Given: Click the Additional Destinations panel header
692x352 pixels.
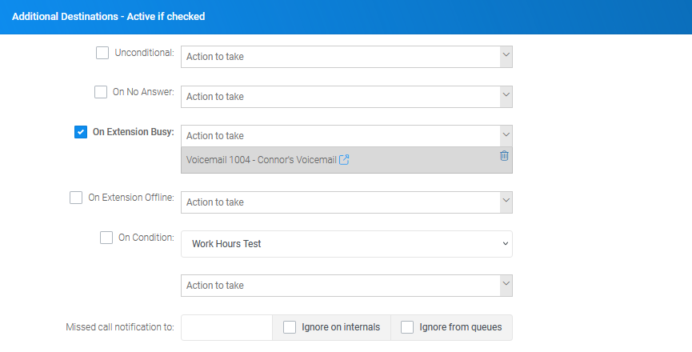Looking at the screenshot, I should tap(346, 17).
